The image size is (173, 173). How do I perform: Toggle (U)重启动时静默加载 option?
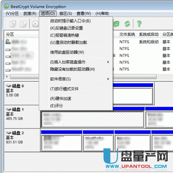(76, 42)
